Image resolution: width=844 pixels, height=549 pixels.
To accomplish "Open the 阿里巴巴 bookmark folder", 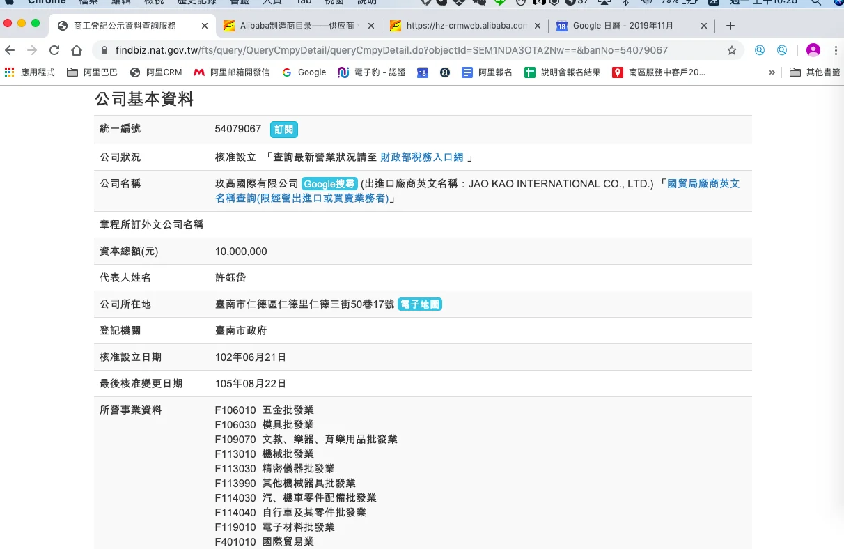I will point(93,72).
